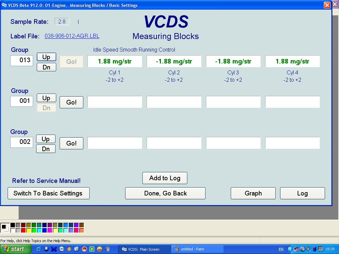
Task: Click Up button for Group 001
Action: pos(46,98)
